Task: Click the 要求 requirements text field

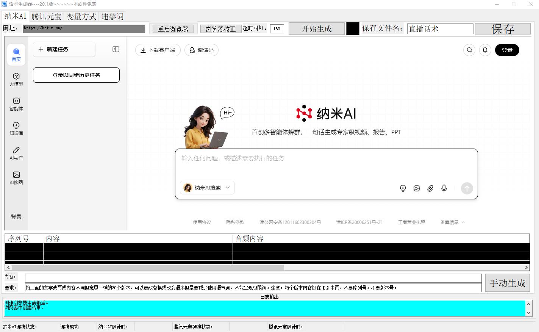Action: point(253,288)
